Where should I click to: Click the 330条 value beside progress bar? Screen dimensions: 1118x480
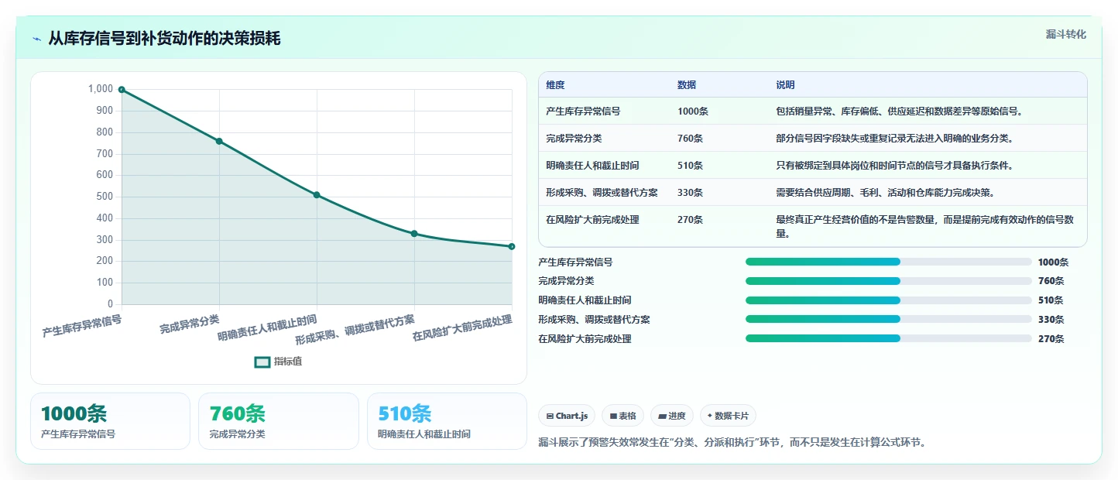pos(1051,320)
